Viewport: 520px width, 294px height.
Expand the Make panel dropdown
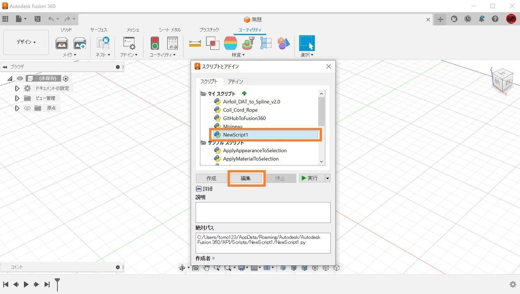(x=69, y=55)
